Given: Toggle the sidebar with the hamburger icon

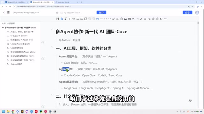Looking at the screenshot, I should click(x=8, y=13).
